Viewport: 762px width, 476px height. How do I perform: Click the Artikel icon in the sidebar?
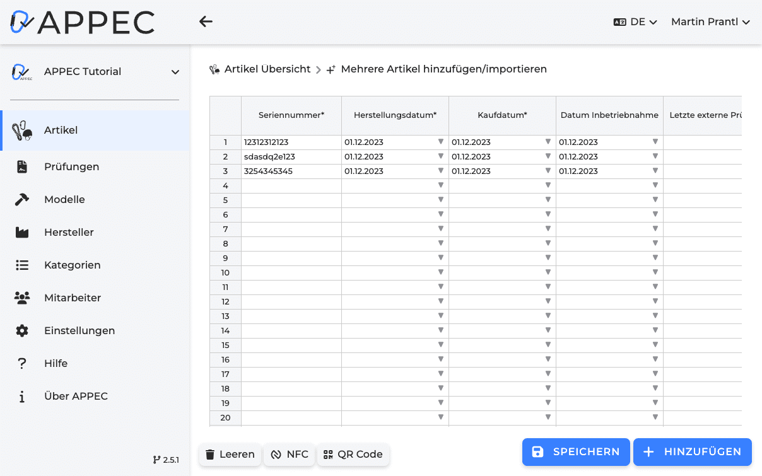22,131
